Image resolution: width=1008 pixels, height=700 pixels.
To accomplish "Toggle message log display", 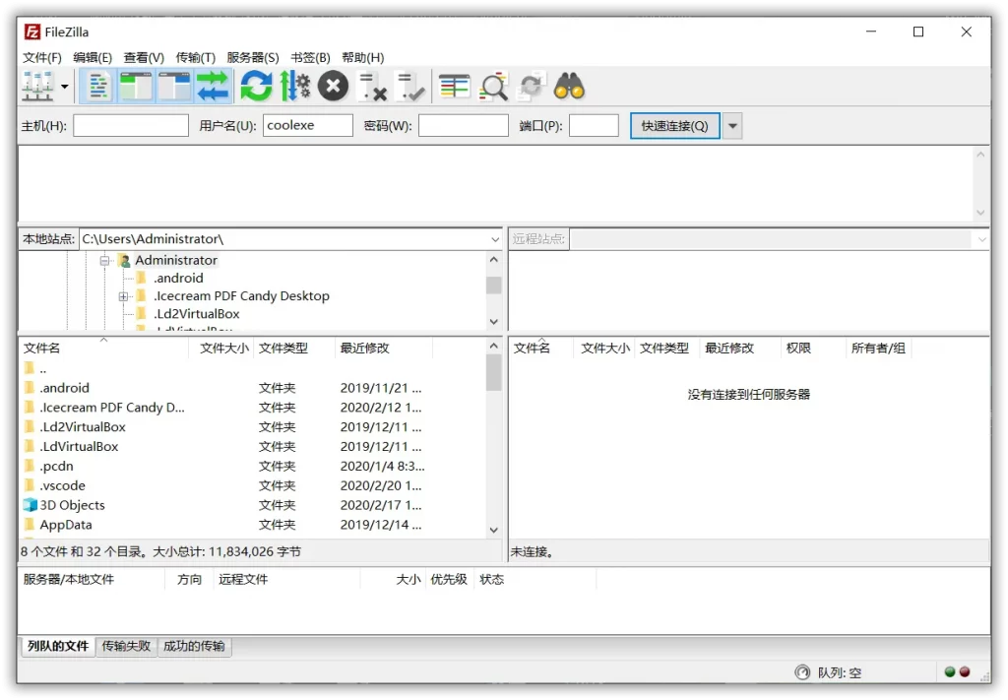I will pos(98,86).
